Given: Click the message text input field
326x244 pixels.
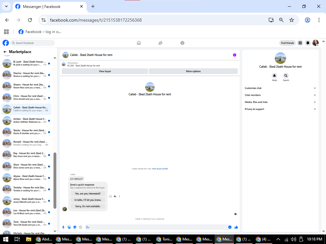Looking at the screenshot, I should point(157,227).
